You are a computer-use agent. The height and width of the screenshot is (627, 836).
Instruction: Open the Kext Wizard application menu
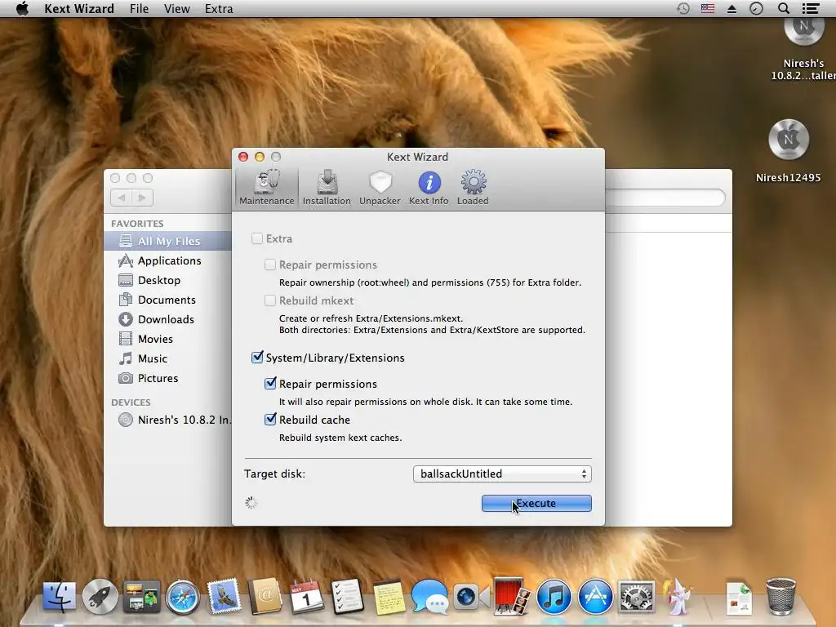(x=79, y=8)
